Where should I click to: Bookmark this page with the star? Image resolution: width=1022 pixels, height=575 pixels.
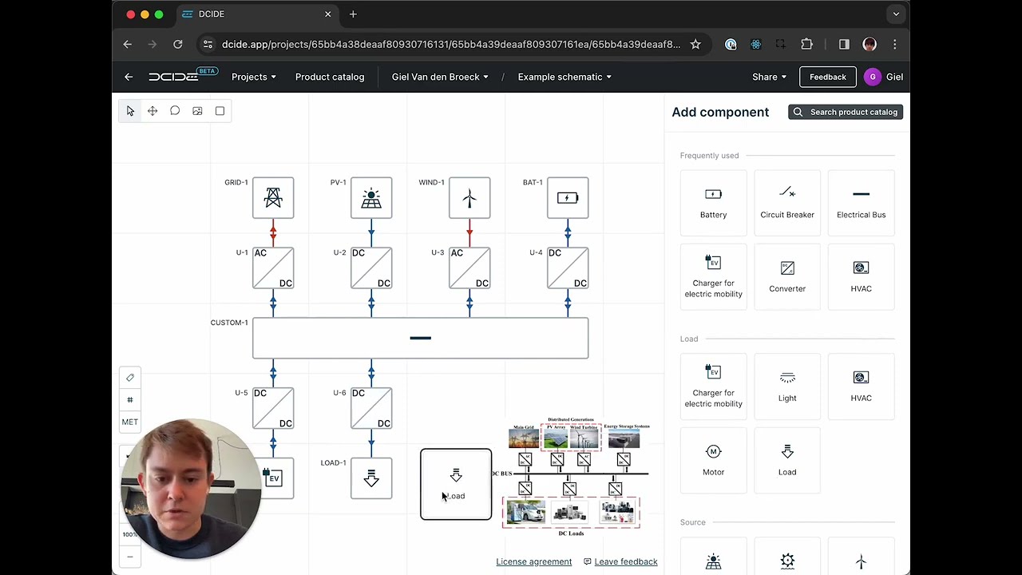click(695, 45)
